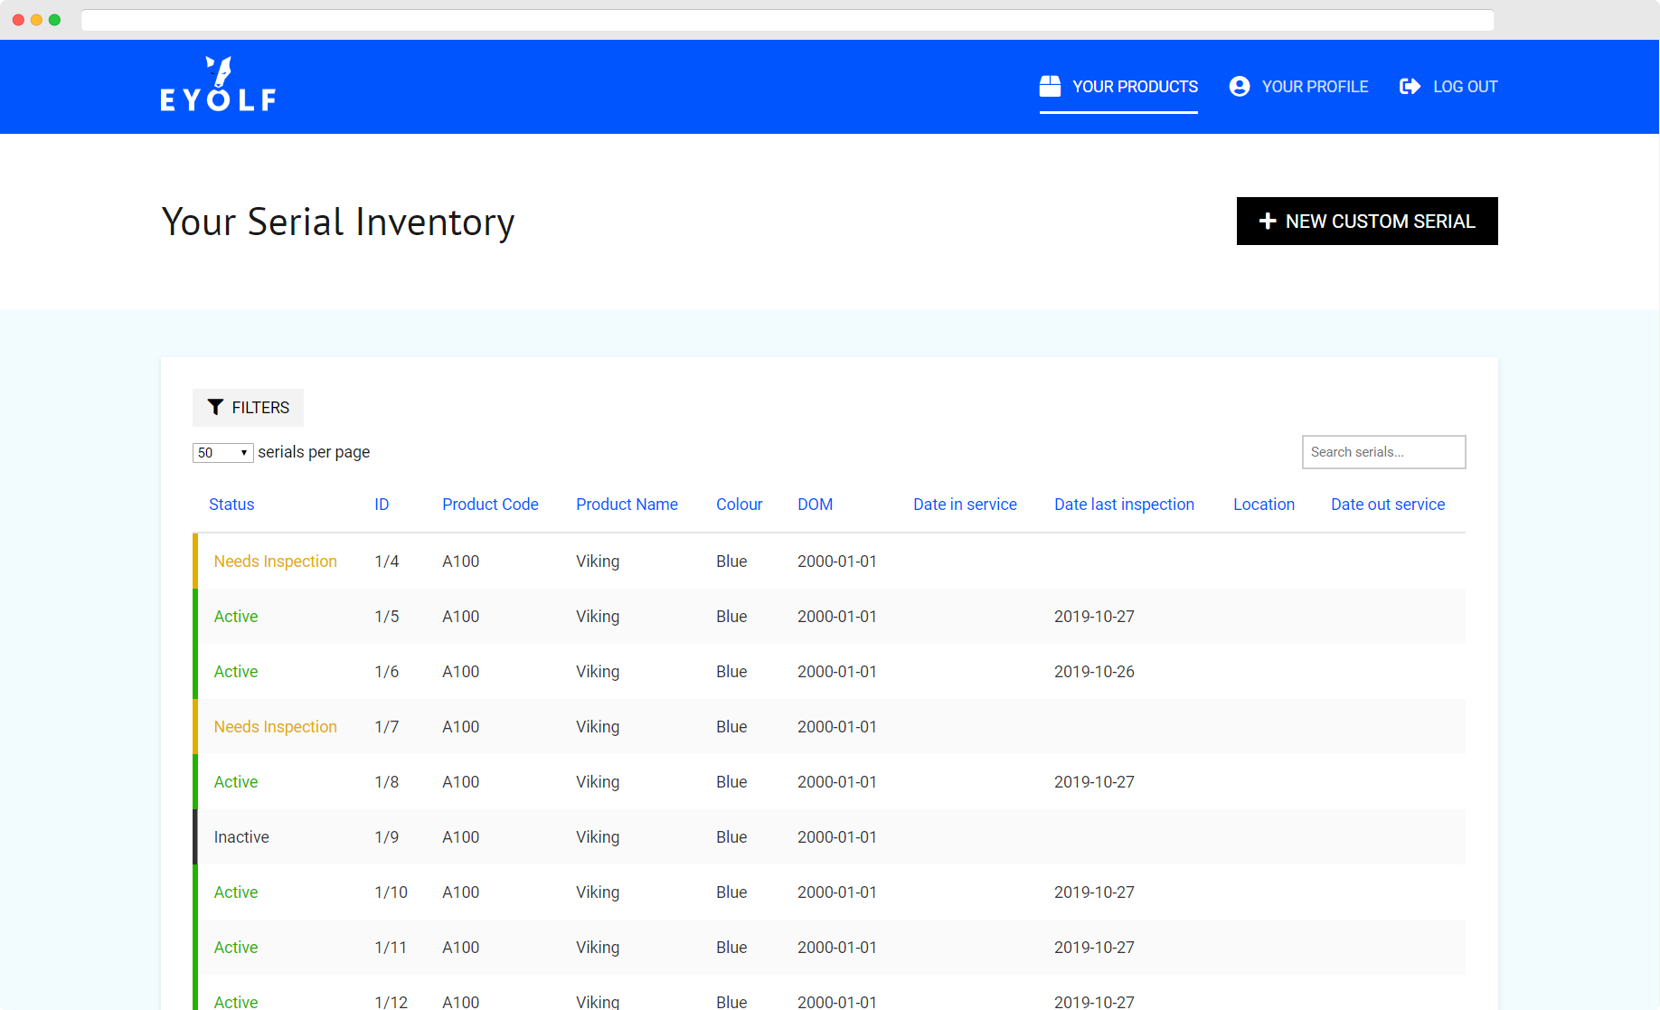Click the green status bar beside Active 1/5
1660x1010 pixels.
[196, 616]
